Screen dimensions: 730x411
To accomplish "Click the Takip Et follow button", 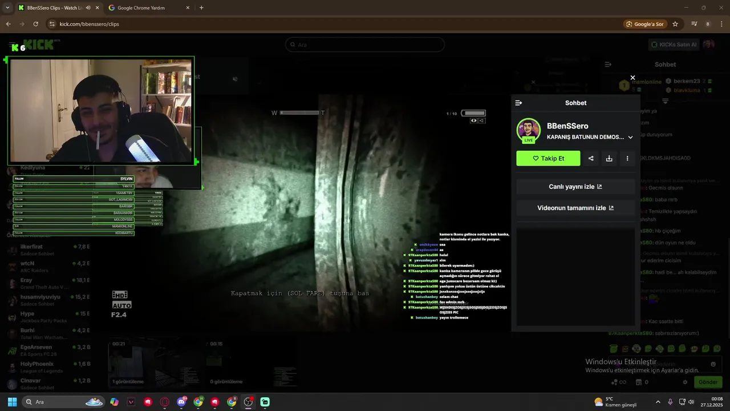I will tap(548, 158).
